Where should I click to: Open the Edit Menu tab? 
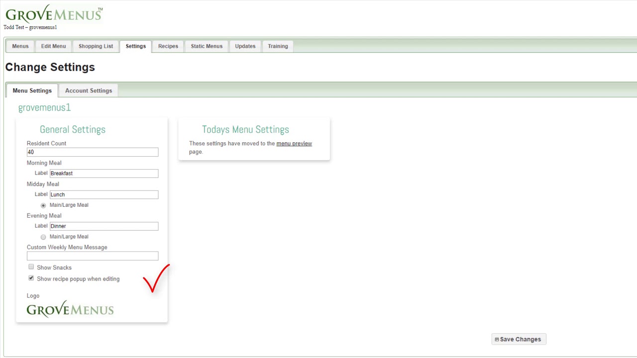(53, 46)
